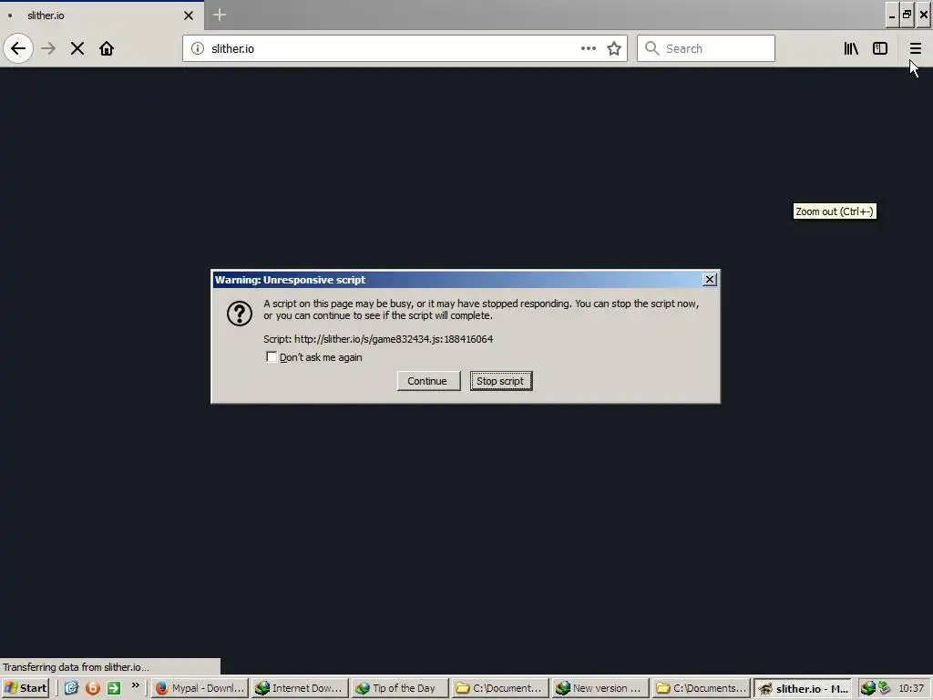The image size is (933, 700).
Task: Switch to C:\Documents... taskbar folder
Action: tap(701, 688)
